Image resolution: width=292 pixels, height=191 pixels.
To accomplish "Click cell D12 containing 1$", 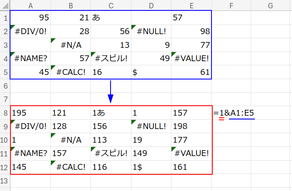I will point(151,167).
